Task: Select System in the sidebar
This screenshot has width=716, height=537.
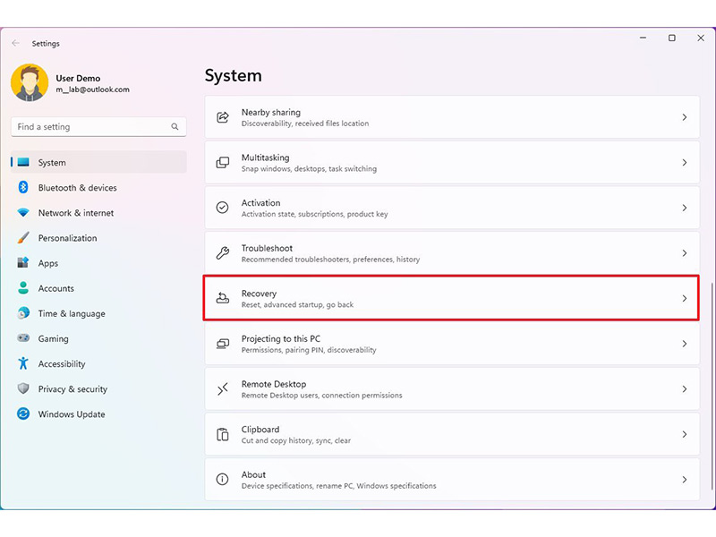Action: pos(98,162)
